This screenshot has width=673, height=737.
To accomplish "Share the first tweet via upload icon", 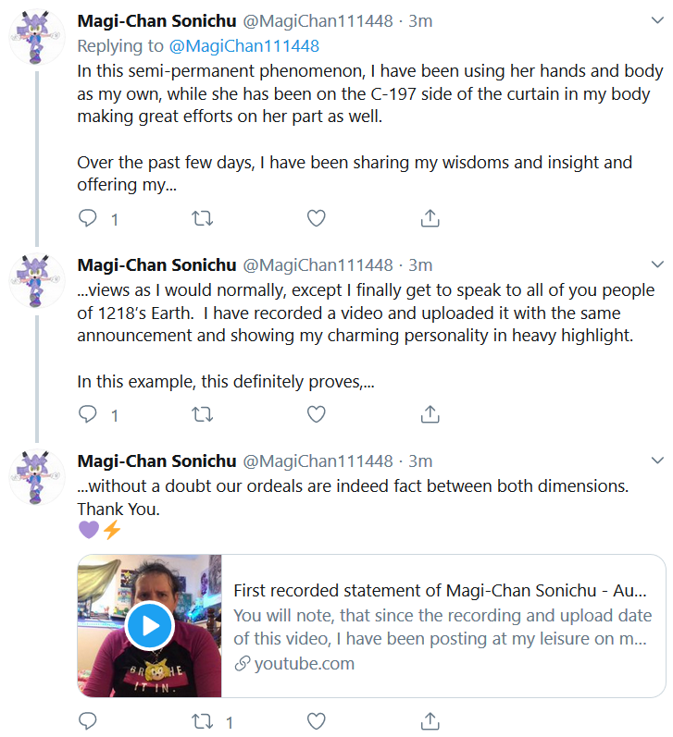I will coord(430,218).
